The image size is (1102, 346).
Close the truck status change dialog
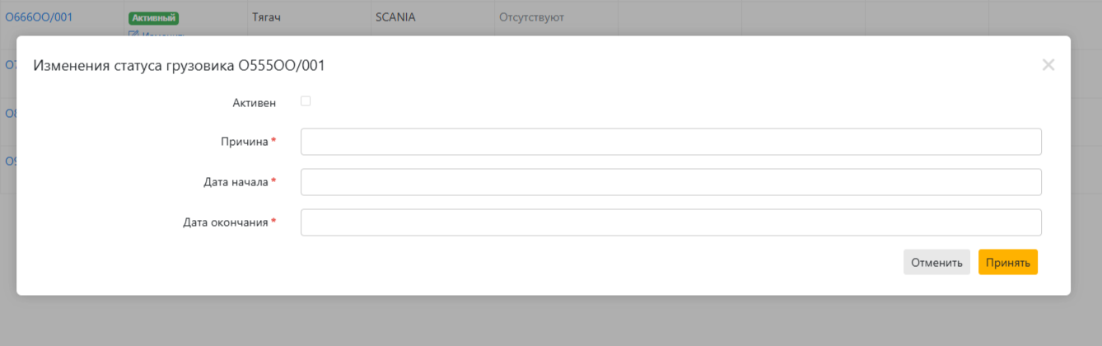(1048, 65)
